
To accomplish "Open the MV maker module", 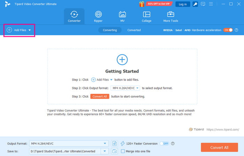I will [x=122, y=16].
